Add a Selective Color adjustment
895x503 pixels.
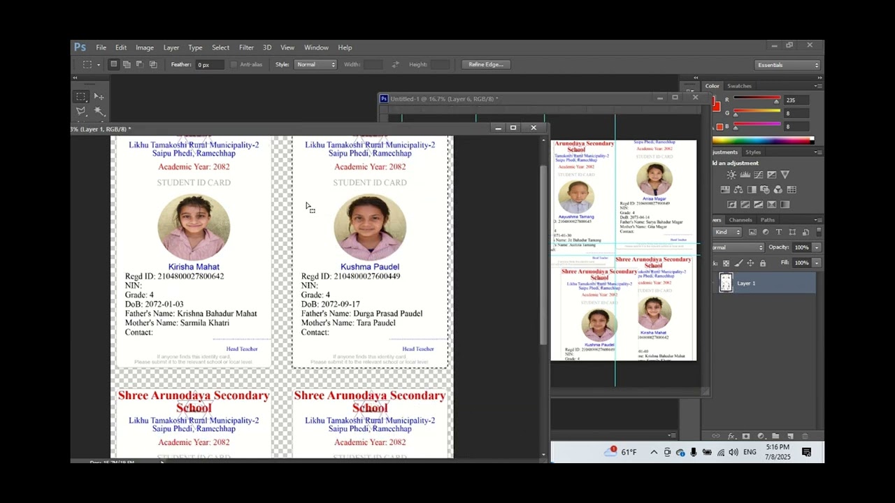(771, 204)
